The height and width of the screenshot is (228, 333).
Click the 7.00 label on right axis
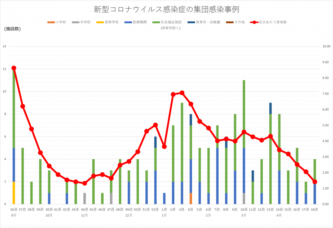pyautogui.click(x=326, y=94)
